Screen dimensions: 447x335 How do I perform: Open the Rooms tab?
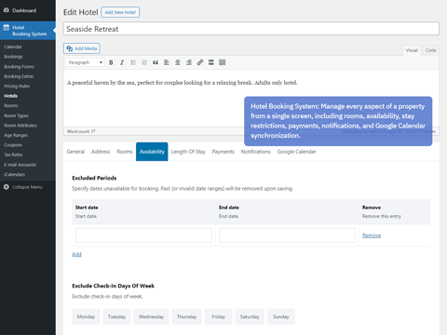(x=125, y=152)
